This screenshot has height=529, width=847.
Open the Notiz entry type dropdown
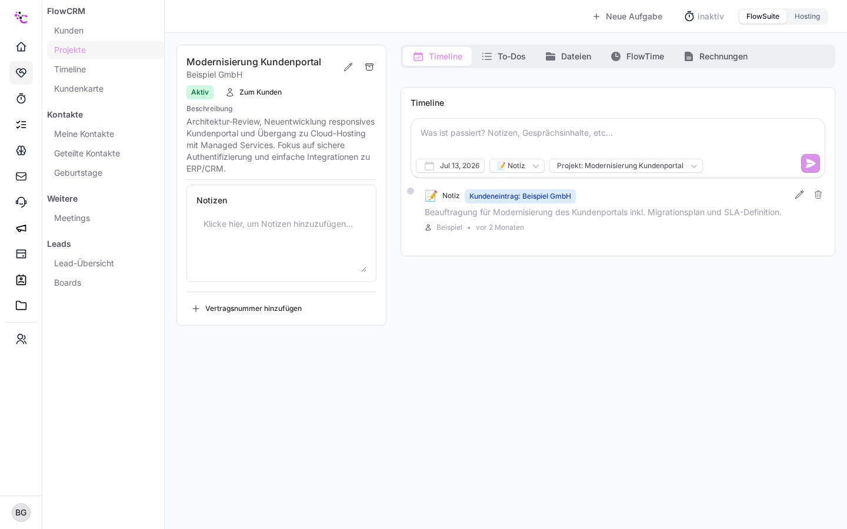coord(517,166)
